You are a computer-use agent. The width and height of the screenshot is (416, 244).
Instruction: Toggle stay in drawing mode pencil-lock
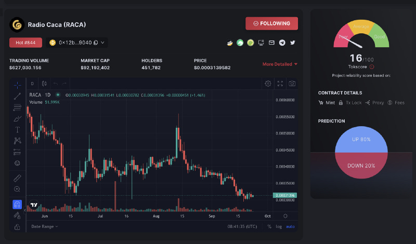point(17,215)
